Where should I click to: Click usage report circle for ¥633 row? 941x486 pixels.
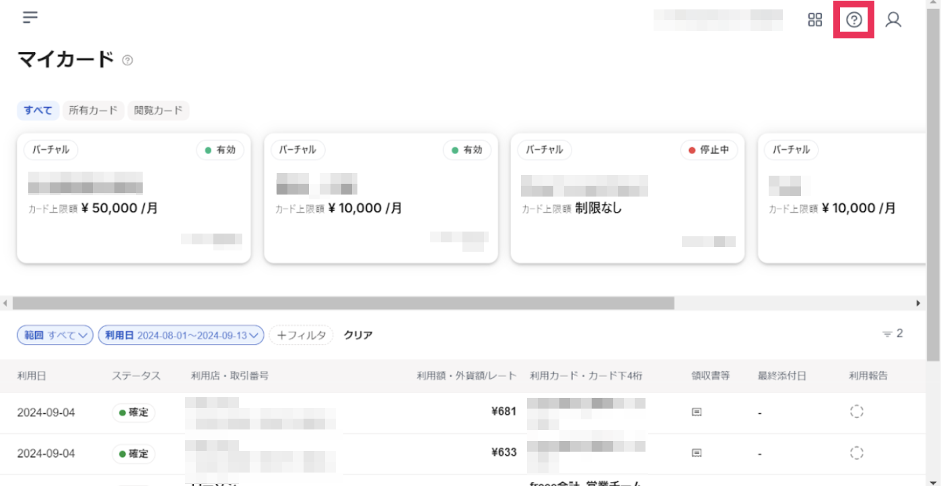pos(856,452)
